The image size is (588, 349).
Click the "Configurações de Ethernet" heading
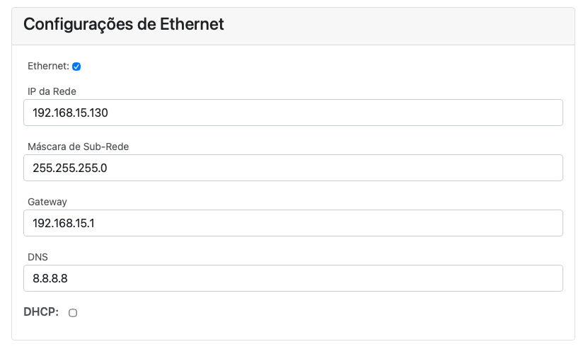point(124,24)
